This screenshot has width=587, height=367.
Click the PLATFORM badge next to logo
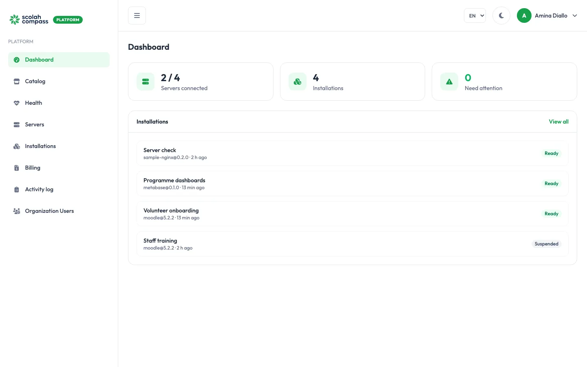point(68,20)
